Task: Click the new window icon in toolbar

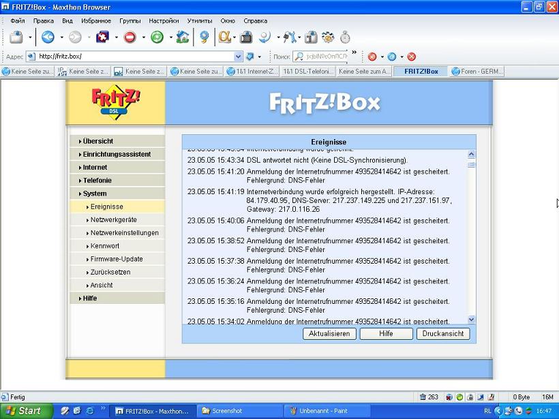Action: (x=16, y=37)
